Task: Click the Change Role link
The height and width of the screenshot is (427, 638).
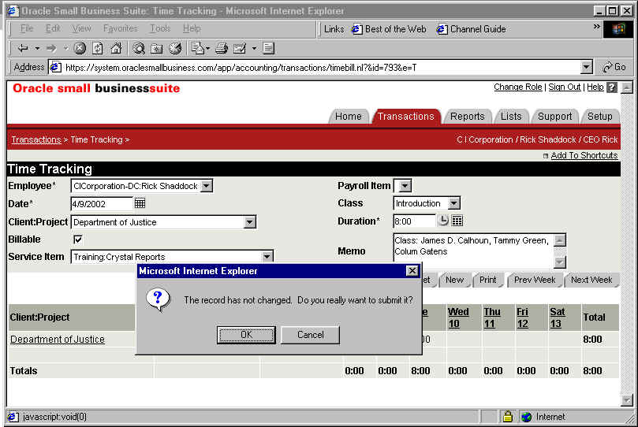Action: (x=517, y=87)
